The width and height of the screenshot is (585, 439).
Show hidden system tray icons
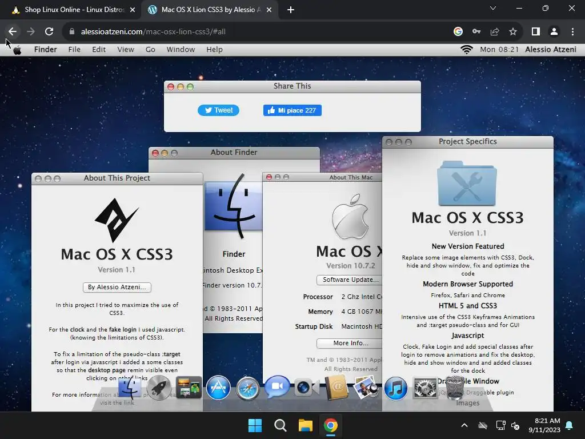[x=464, y=425]
